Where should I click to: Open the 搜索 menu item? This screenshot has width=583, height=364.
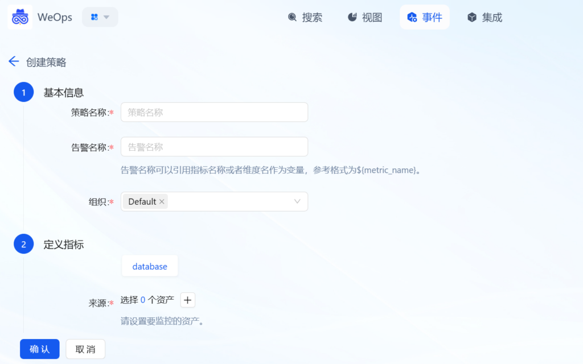[x=305, y=17]
